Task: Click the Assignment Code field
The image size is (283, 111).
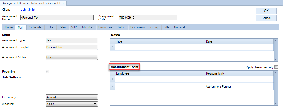Action: tap(148, 18)
